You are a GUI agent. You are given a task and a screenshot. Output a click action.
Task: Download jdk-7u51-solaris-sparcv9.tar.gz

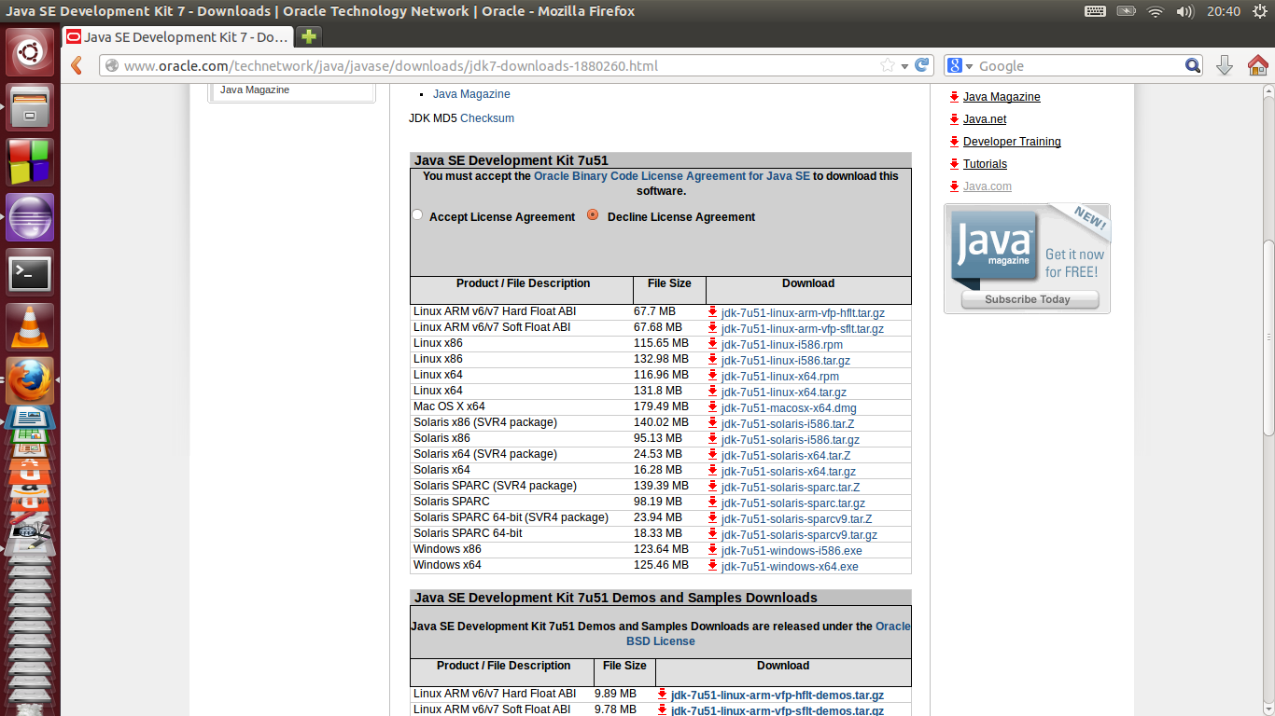click(x=799, y=535)
